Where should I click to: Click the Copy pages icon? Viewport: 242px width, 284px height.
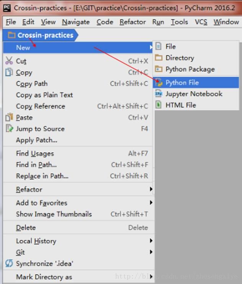point(9,72)
